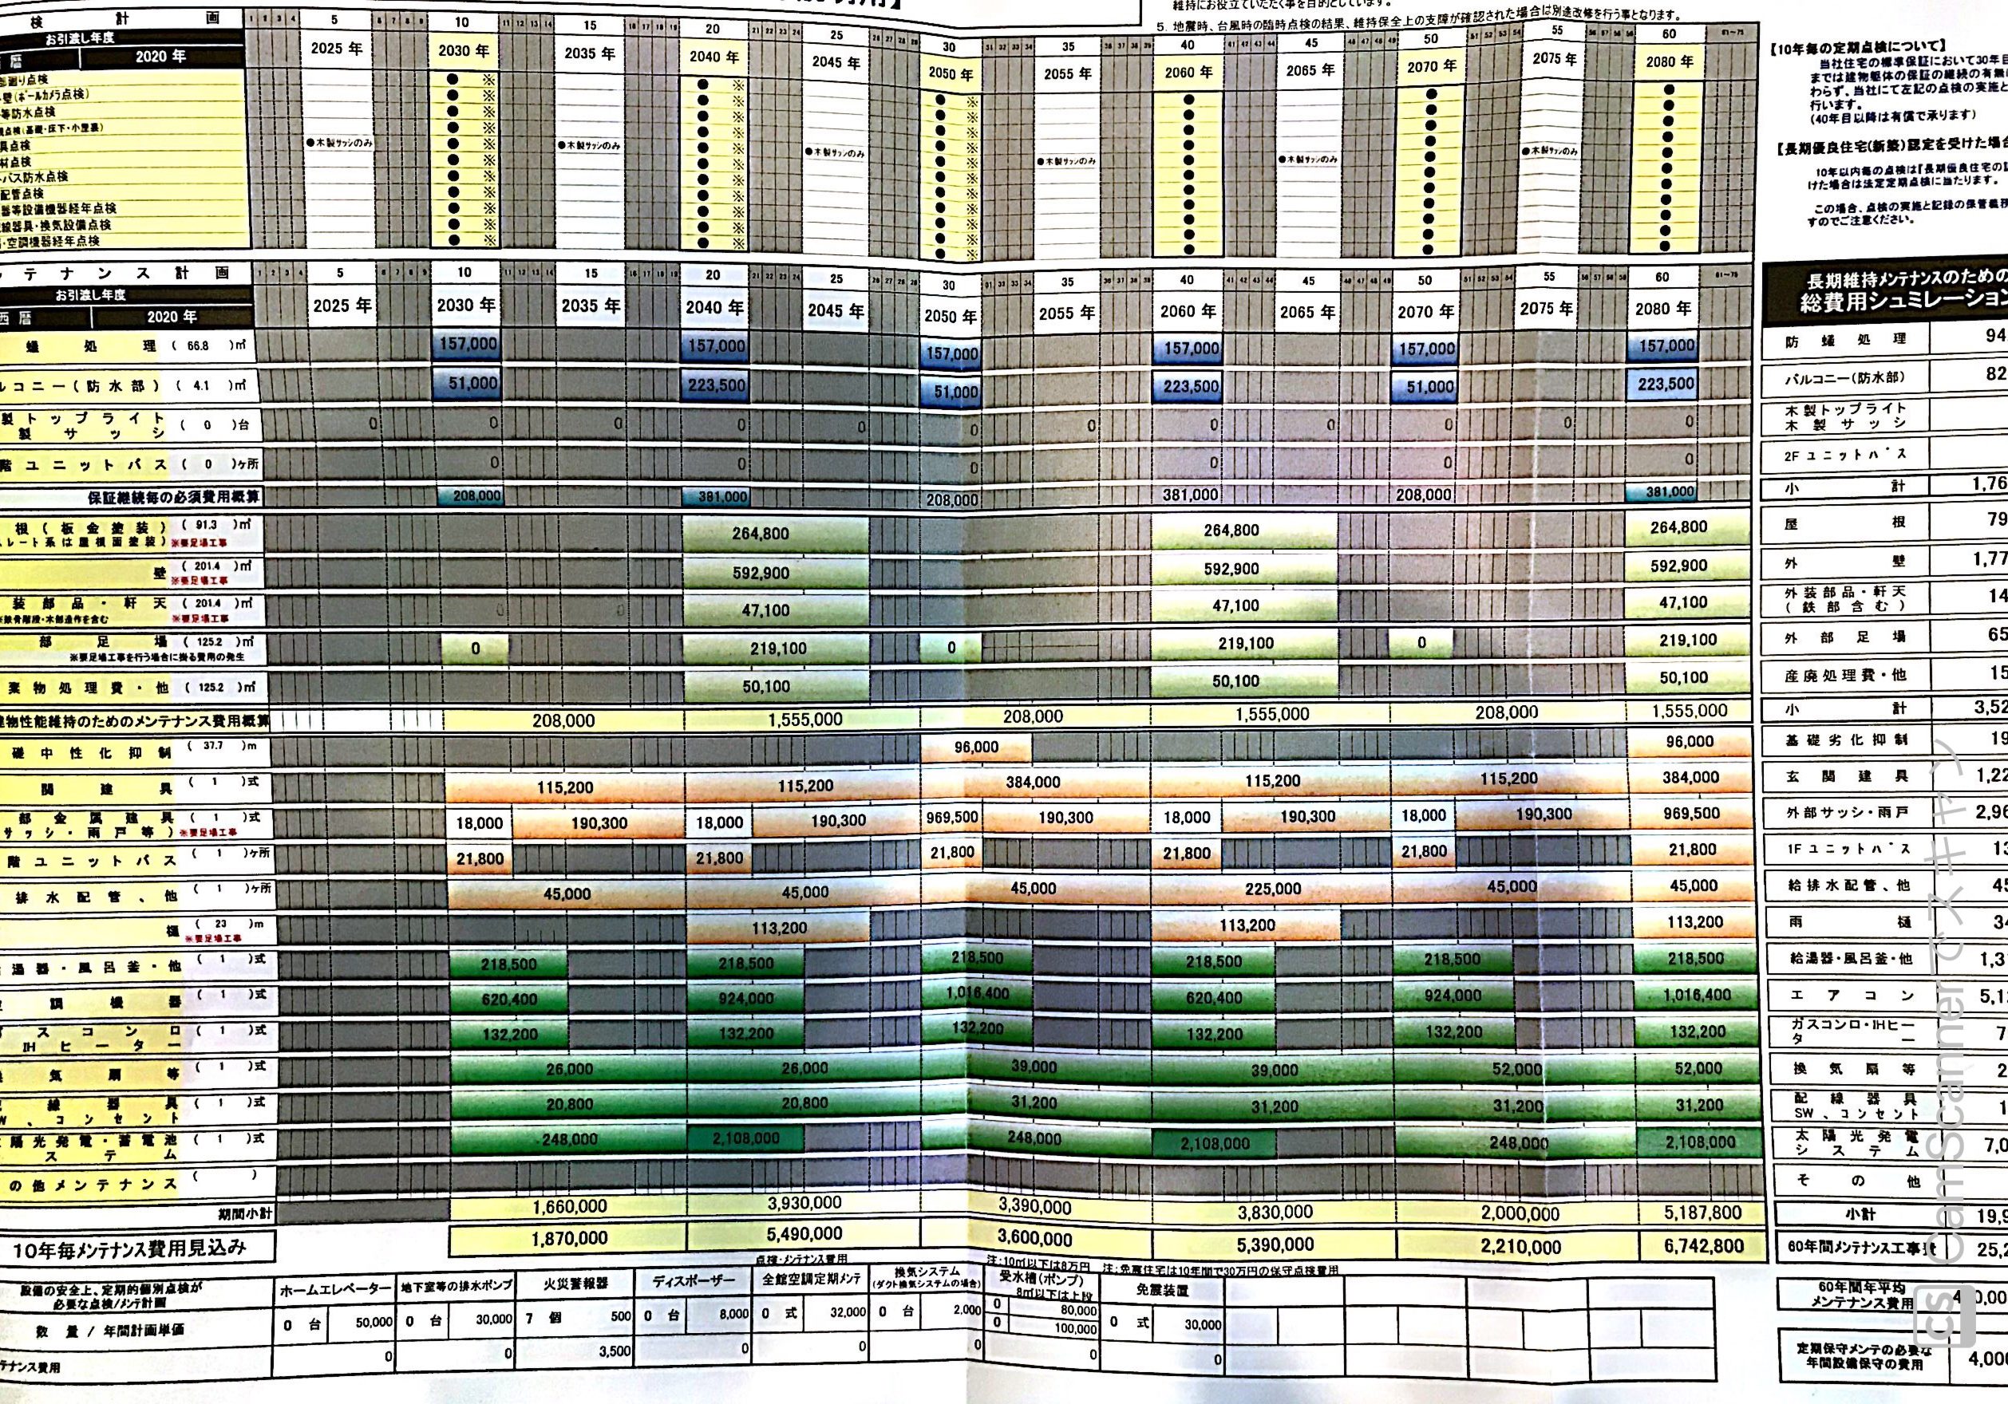The image size is (2008, 1404).
Task: Click the home elevator unit price 50,000
Action: [374, 1323]
